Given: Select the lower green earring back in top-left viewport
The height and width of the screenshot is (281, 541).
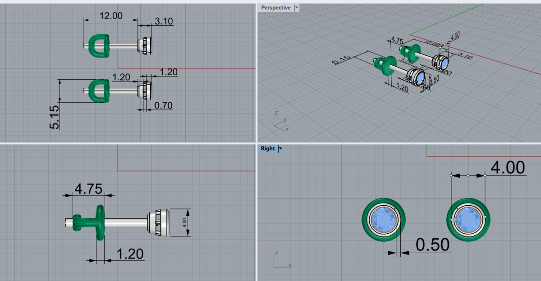Looking at the screenshot, I should (98, 91).
